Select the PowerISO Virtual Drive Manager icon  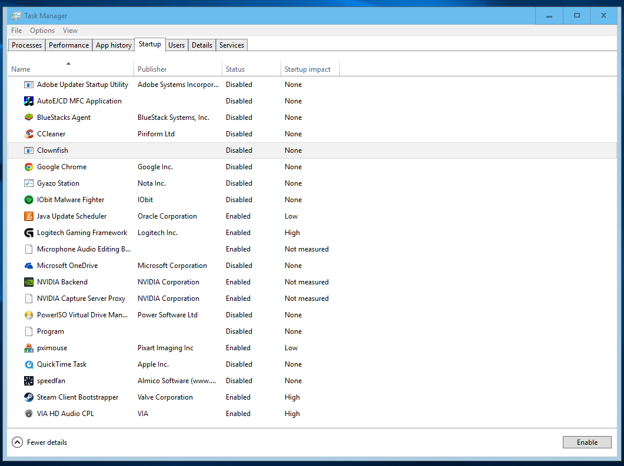click(x=29, y=315)
